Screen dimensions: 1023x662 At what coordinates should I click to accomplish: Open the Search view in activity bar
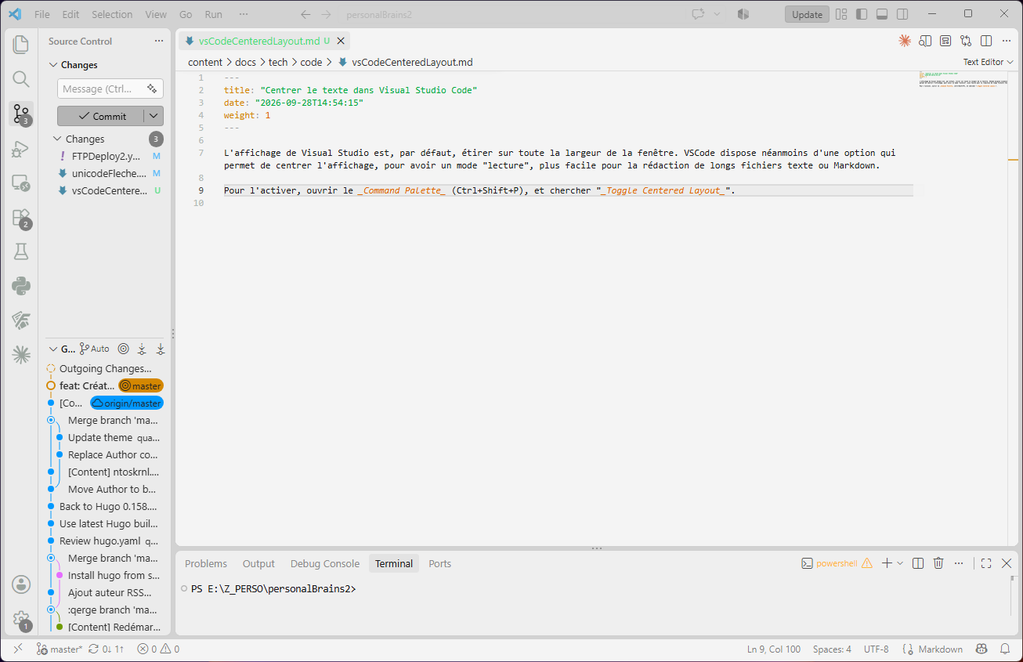(x=21, y=78)
